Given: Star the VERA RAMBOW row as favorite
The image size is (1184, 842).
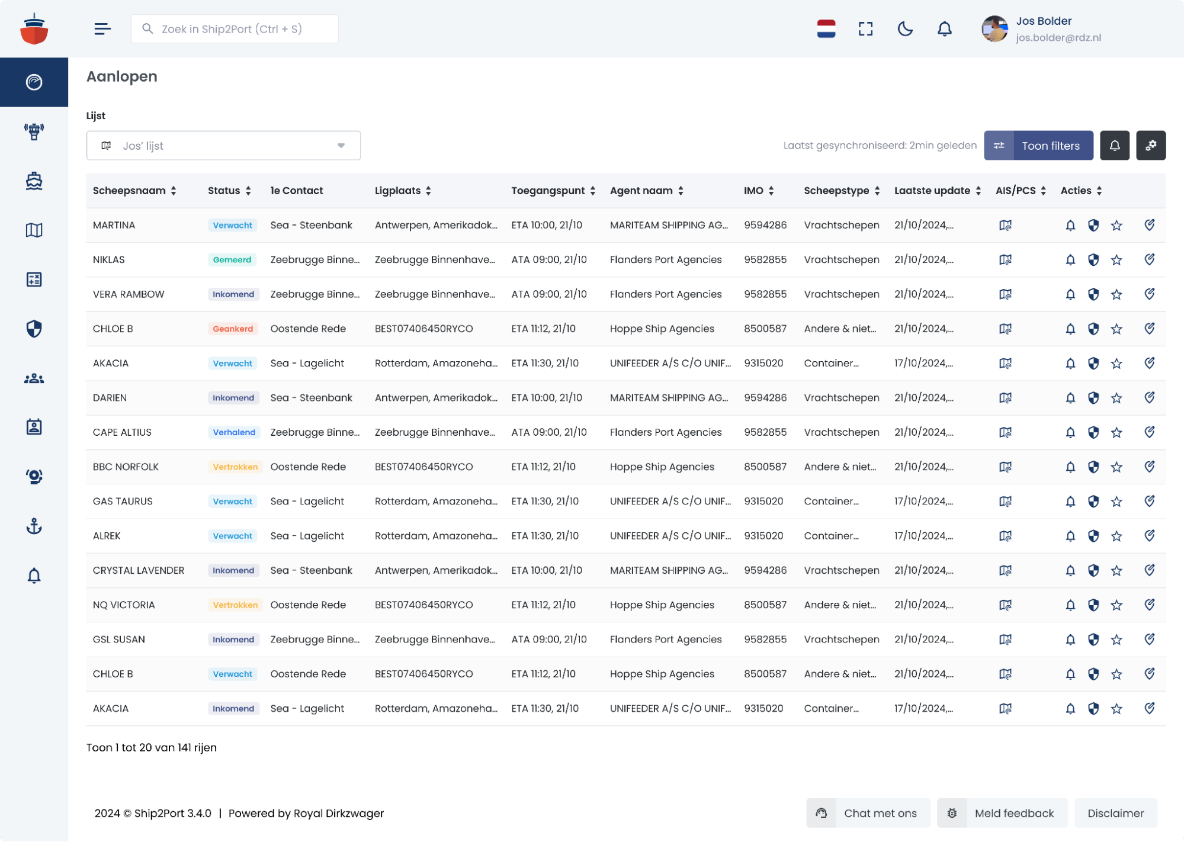Looking at the screenshot, I should (x=1116, y=294).
